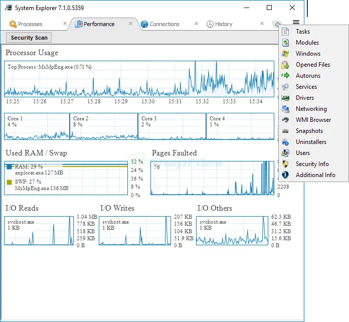Click the I/O Others graph
This screenshot has width=349, height=322.
232,231
